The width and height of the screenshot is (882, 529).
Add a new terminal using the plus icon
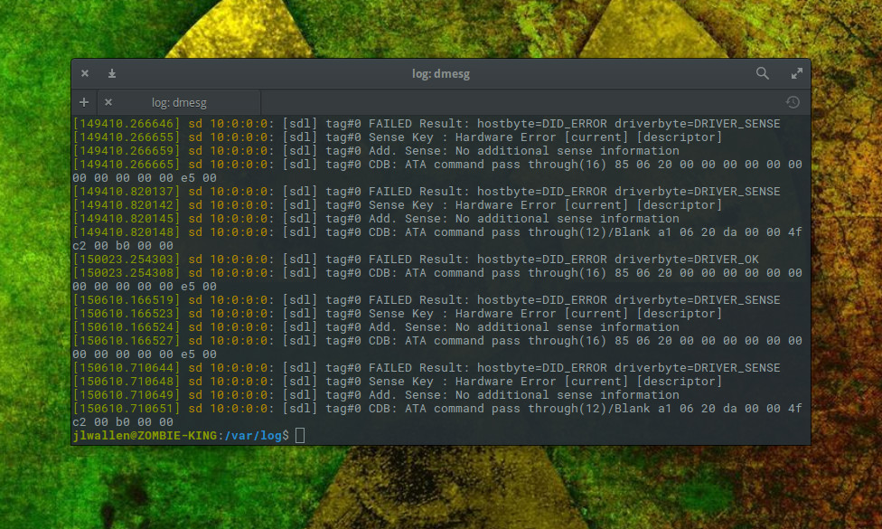click(x=84, y=102)
